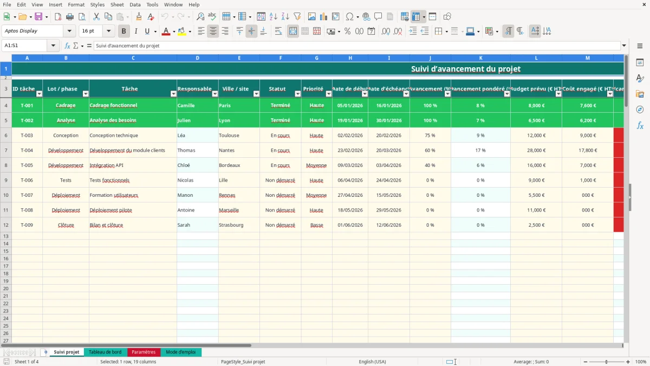
Task: Open the Function Wizard fx icon
Action: 68,46
